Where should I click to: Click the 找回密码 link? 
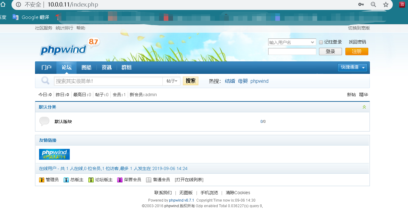tap(357, 42)
